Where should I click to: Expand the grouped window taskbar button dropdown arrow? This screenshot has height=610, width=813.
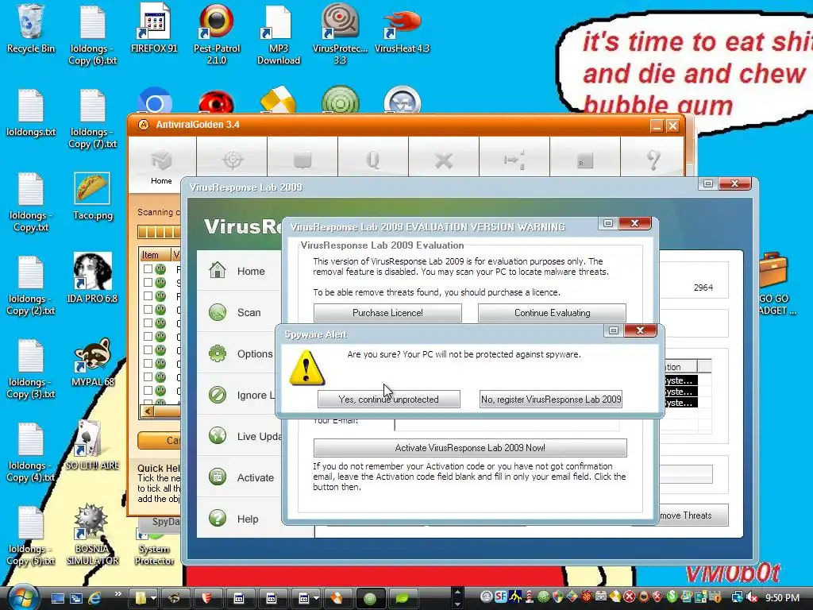[x=316, y=598]
